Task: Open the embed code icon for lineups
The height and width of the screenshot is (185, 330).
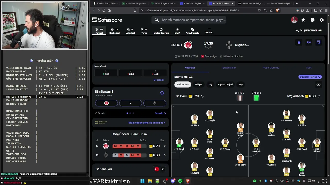Action: point(318,85)
